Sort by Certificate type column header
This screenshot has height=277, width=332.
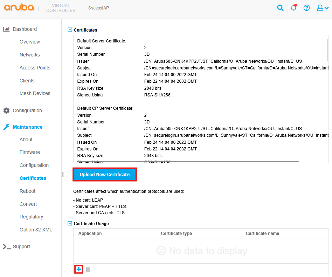[x=176, y=233]
